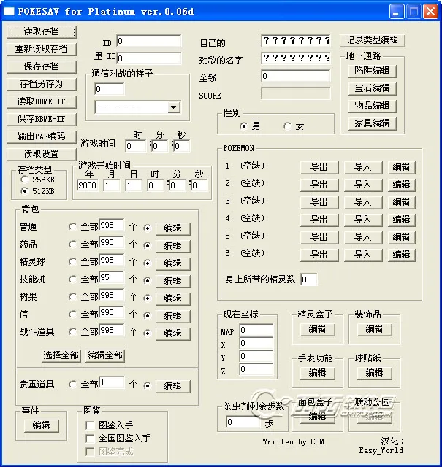Enable the 图鉴入手 checkbox
442x467 pixels.
click(x=90, y=425)
